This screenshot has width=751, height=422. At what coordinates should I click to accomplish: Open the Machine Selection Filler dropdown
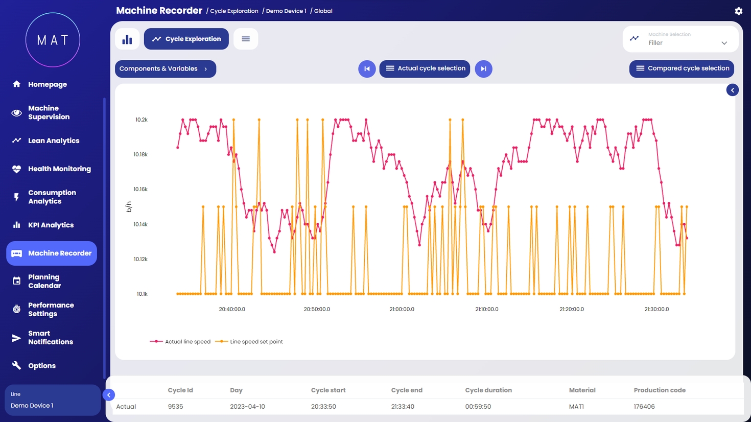click(x=680, y=39)
